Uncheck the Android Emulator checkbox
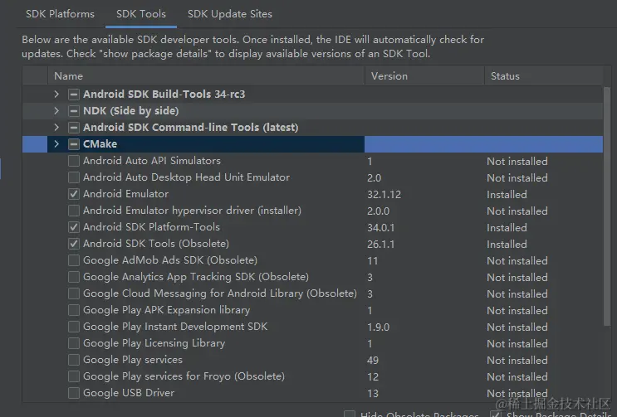 [74, 194]
